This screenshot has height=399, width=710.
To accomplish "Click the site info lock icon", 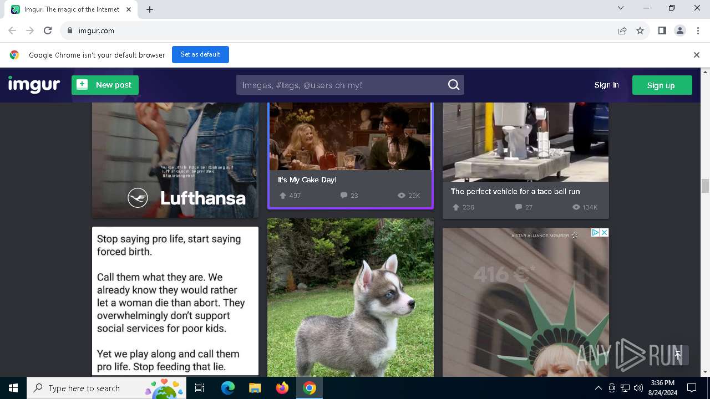I will 70,31.
